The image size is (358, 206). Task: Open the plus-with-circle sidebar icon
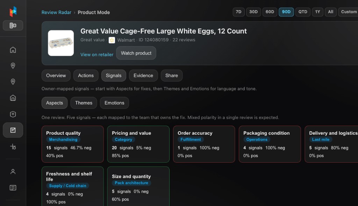coord(13,147)
